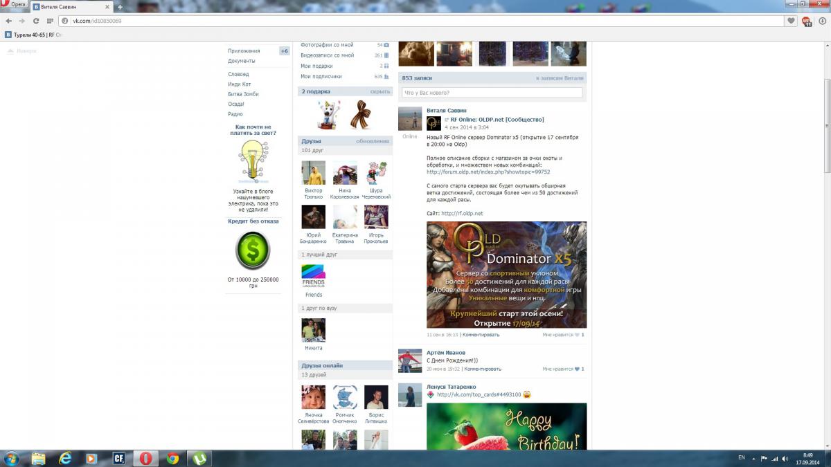Click the volume icon in system tray

pyautogui.click(x=785, y=458)
